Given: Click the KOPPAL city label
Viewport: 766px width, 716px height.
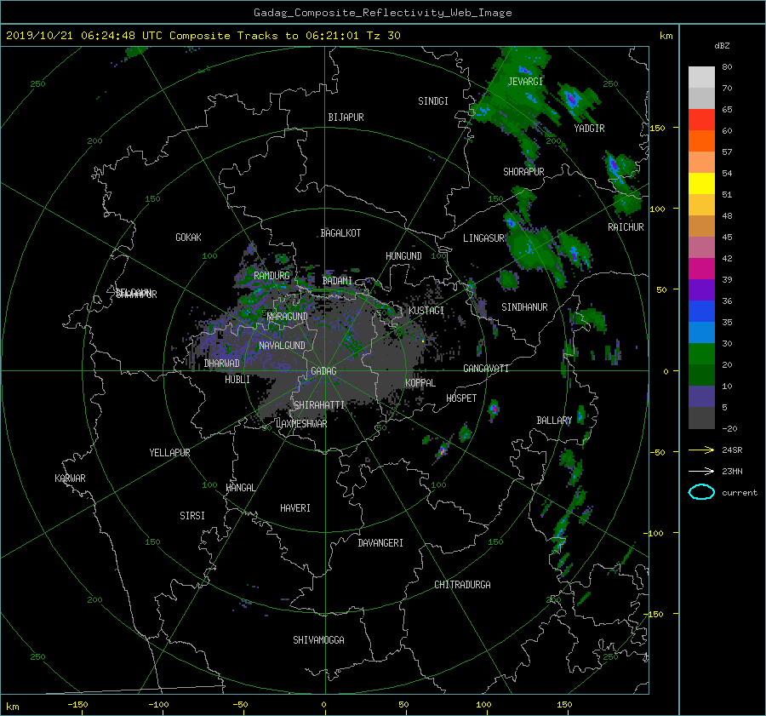Looking at the screenshot, I should coord(420,383).
